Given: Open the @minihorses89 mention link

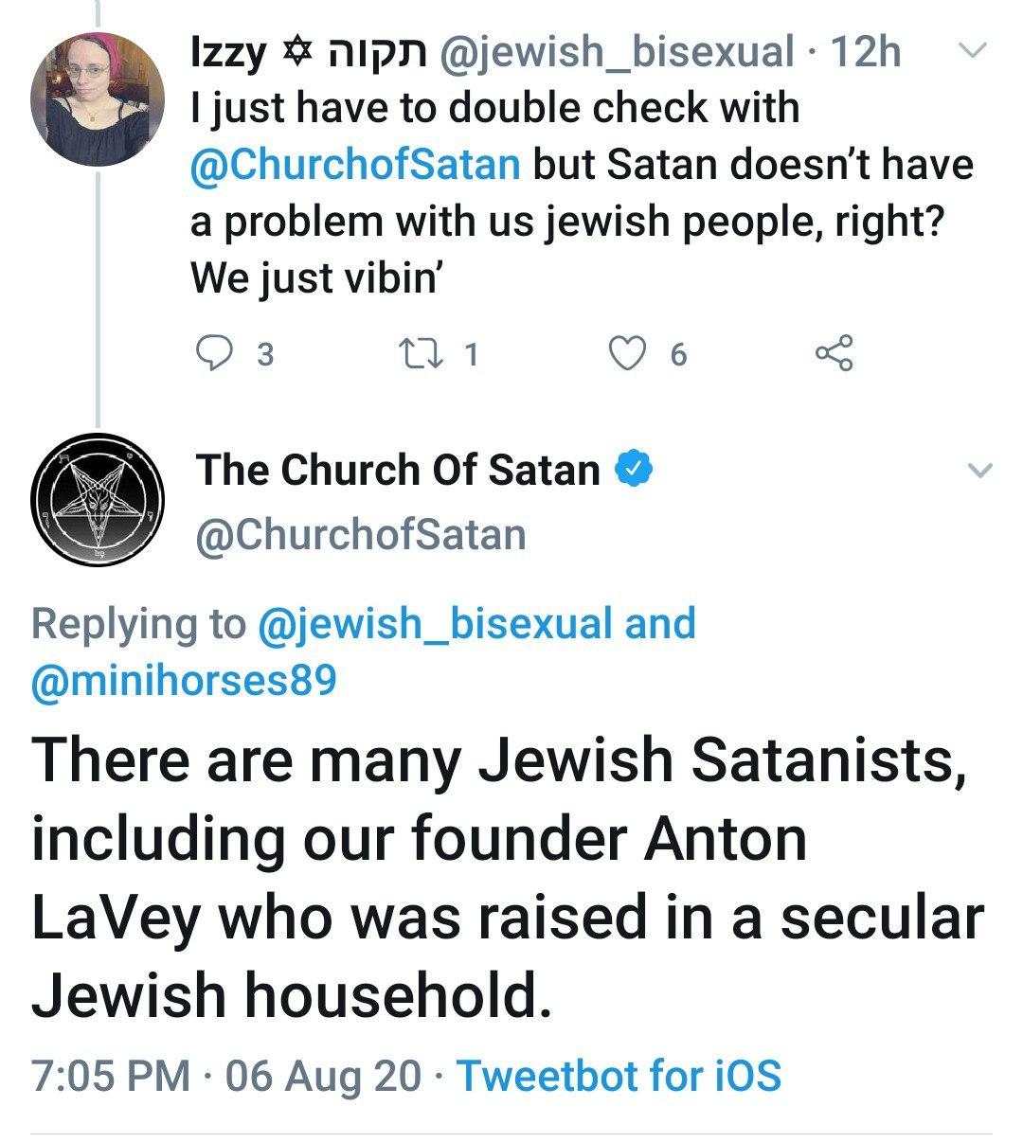Looking at the screenshot, I should pos(184,680).
